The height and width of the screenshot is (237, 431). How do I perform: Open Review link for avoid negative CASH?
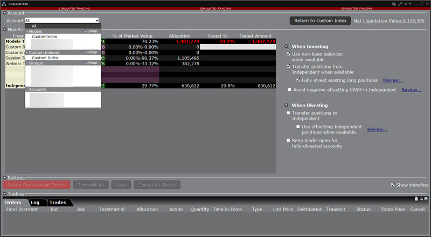pyautogui.click(x=412, y=90)
